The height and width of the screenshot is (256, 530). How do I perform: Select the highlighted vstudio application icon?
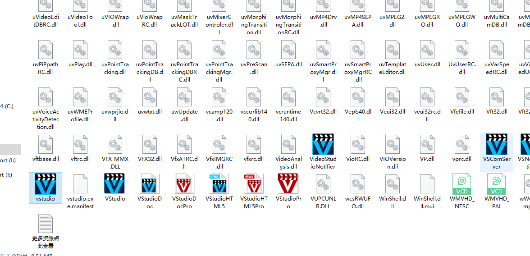(x=45, y=184)
